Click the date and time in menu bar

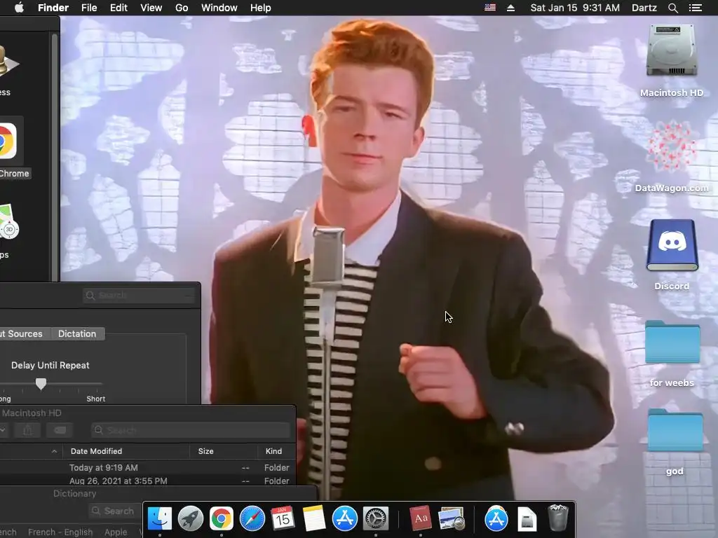pos(575,8)
